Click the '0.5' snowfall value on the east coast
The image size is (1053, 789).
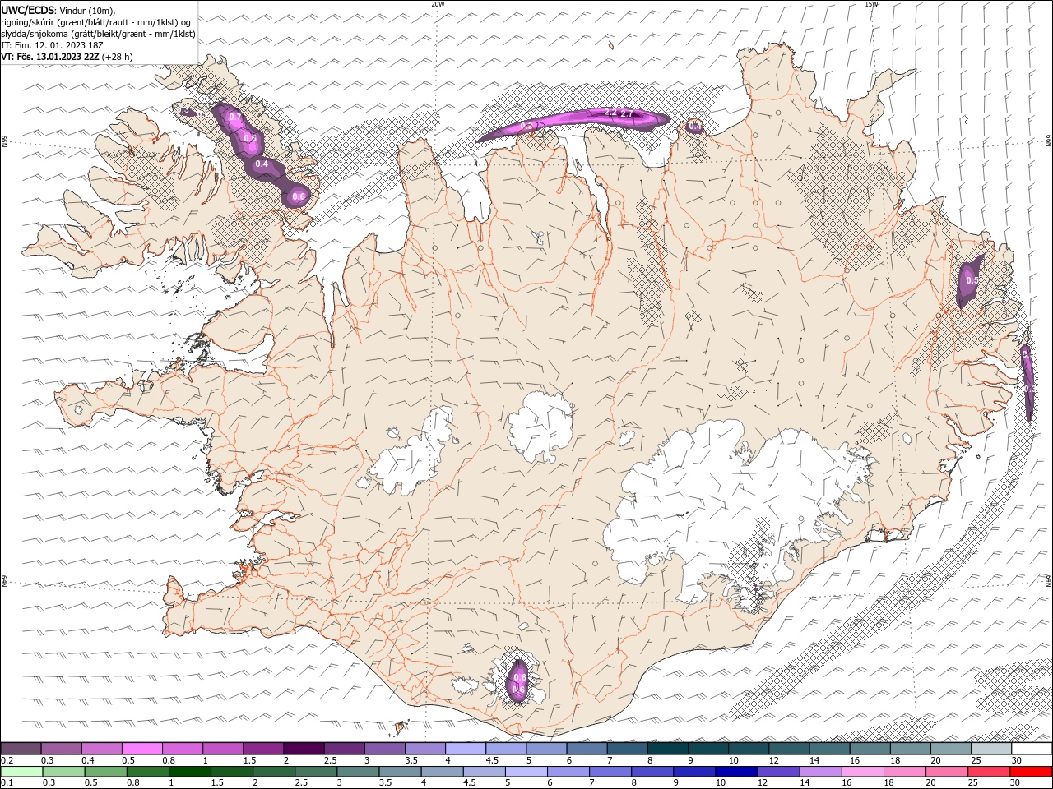[972, 280]
